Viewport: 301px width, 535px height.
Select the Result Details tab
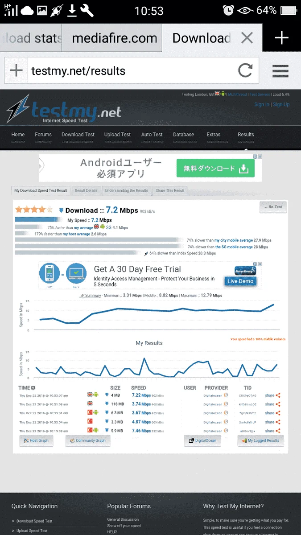tap(86, 190)
